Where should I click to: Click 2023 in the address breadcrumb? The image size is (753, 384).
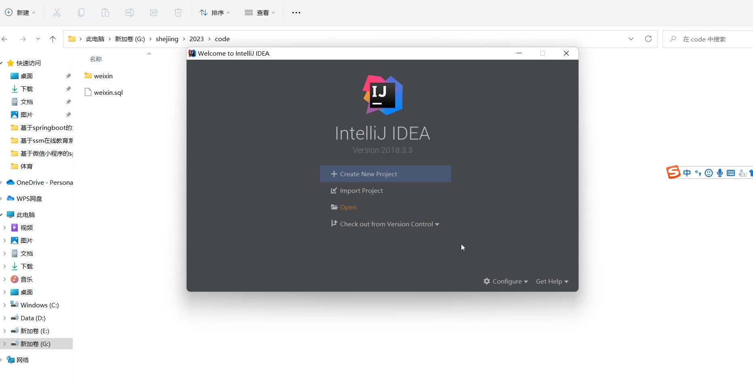196,39
